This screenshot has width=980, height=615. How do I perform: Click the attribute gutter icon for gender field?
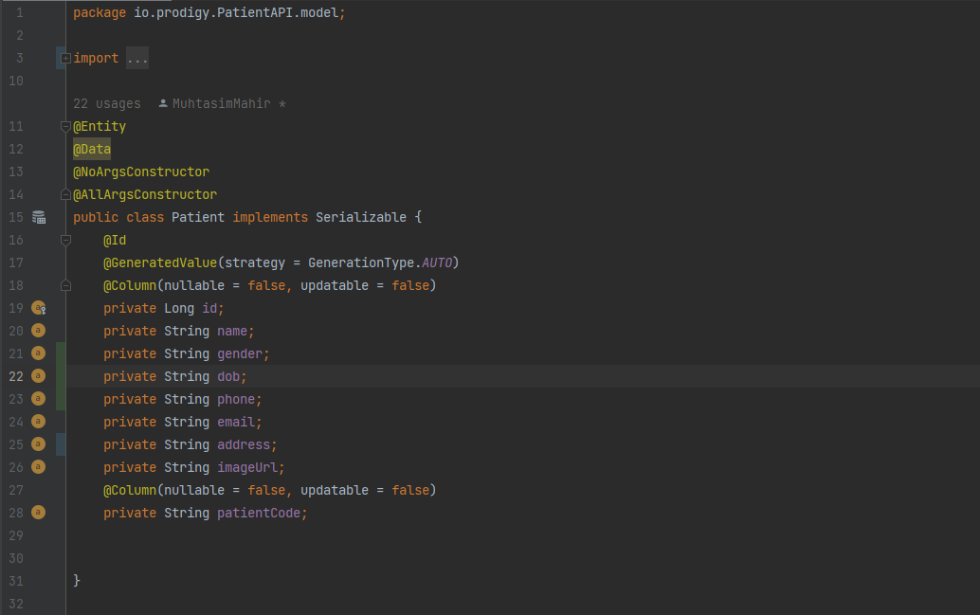coord(38,353)
